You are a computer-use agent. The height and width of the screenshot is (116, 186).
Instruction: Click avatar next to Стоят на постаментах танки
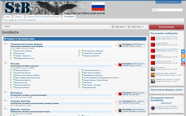pos(153,39)
